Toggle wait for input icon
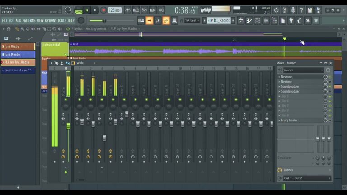The height and width of the screenshot is (195, 347). coord(136,10)
